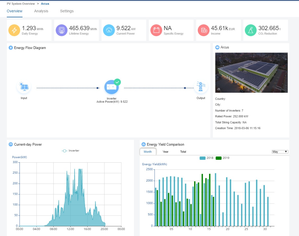299x236 pixels.
Task: Click the Power(kW) axis label
Action: 19,157
